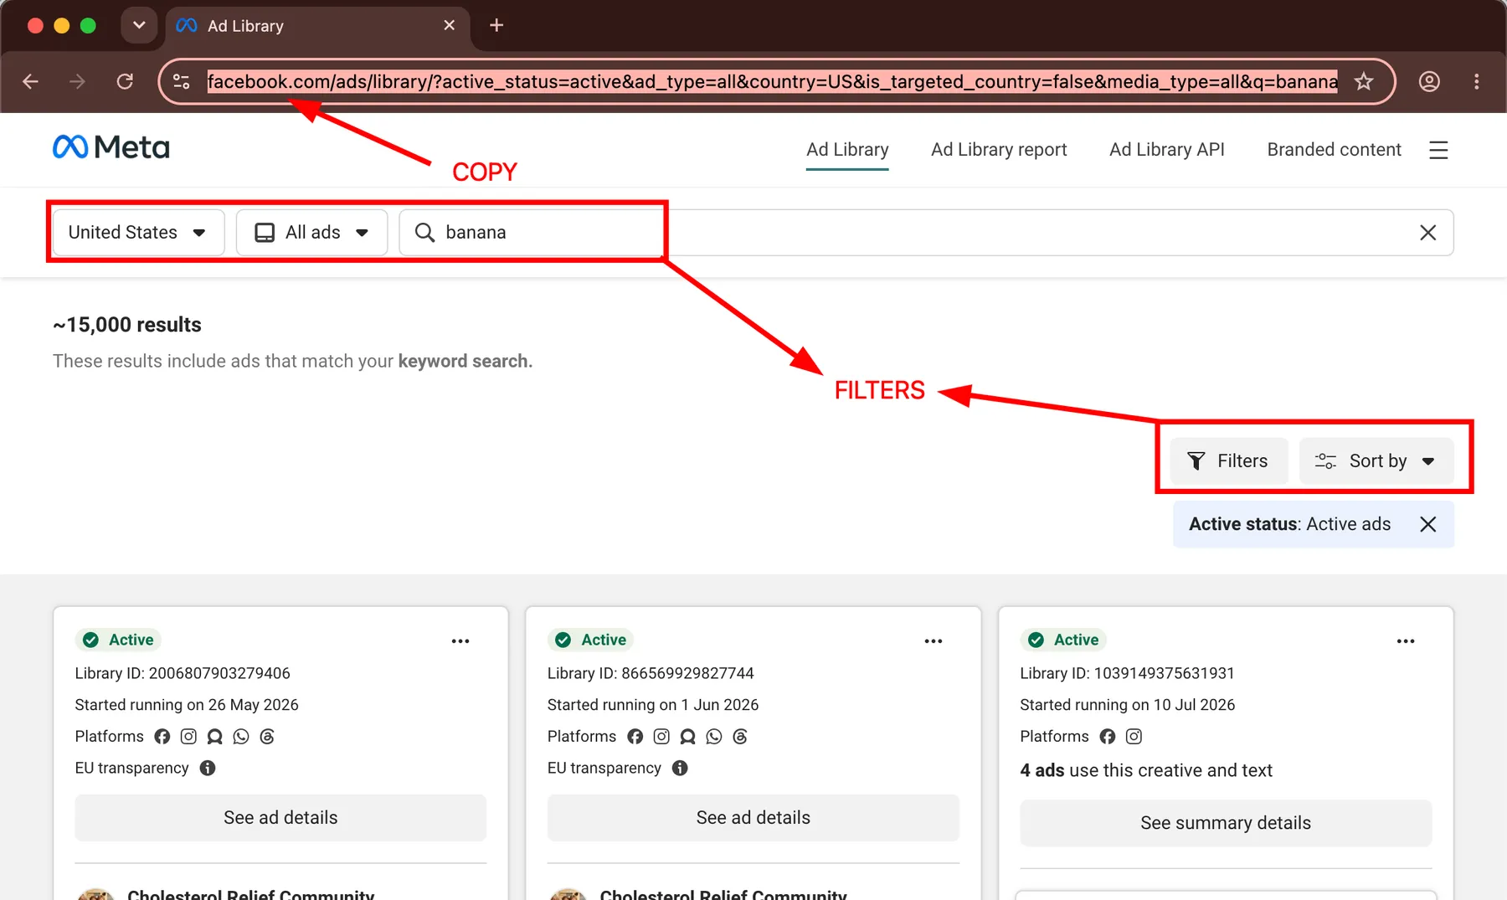This screenshot has width=1507, height=900.
Task: Click the Meta logo
Action: pos(111,147)
